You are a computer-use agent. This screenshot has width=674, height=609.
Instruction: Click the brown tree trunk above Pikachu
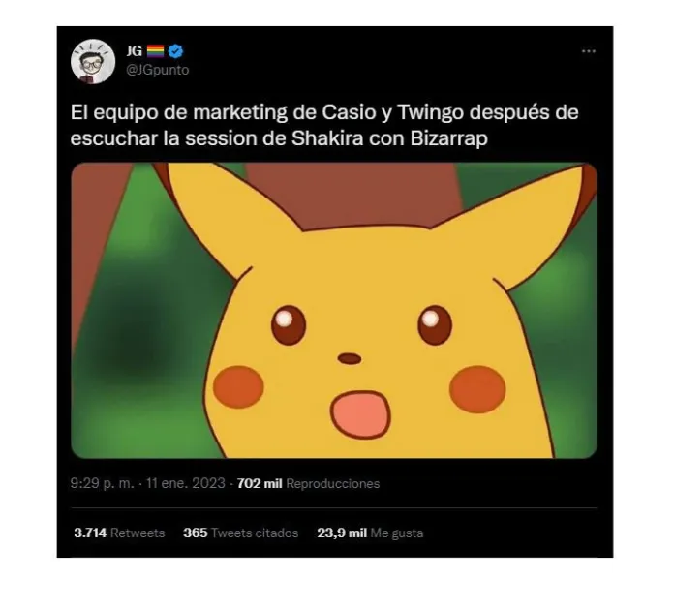352,194
